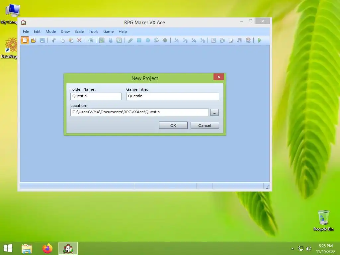Image resolution: width=340 pixels, height=255 pixels.
Task: Click the volume speaker tray icon
Action: (309, 249)
